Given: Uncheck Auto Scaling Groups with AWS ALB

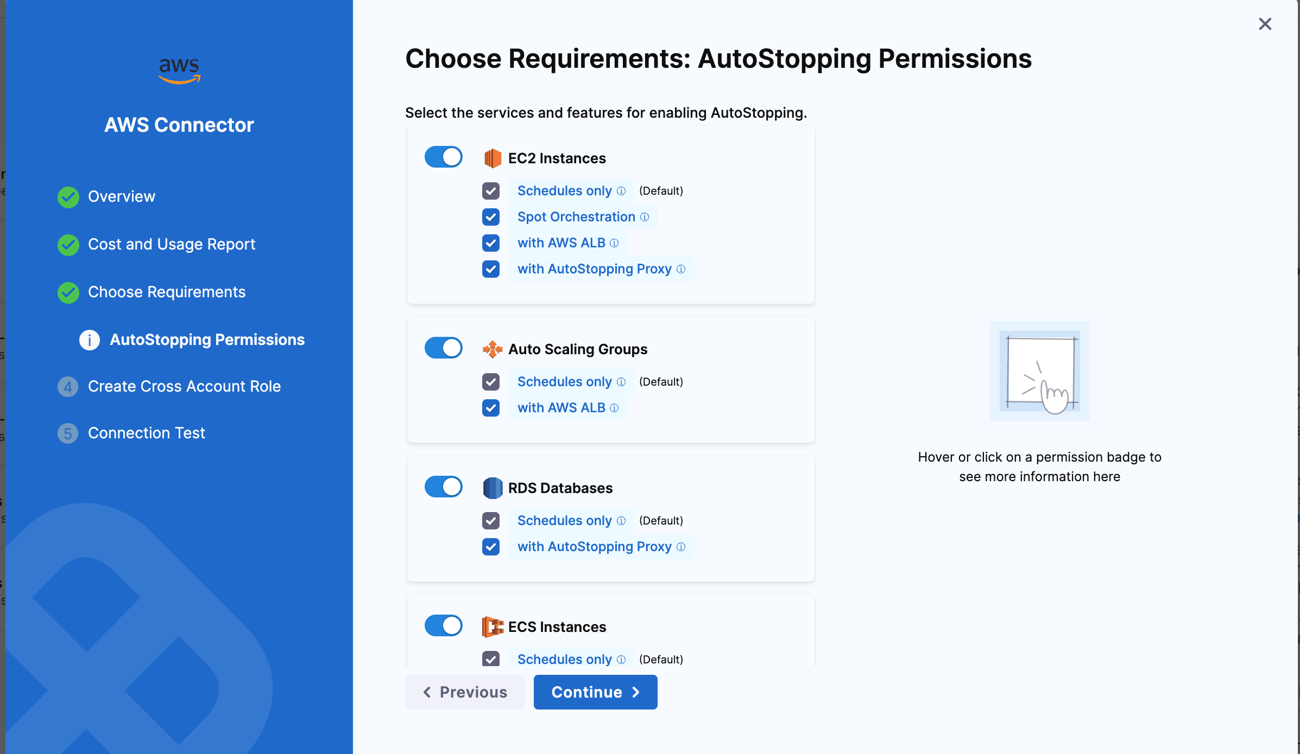Looking at the screenshot, I should tap(491, 408).
